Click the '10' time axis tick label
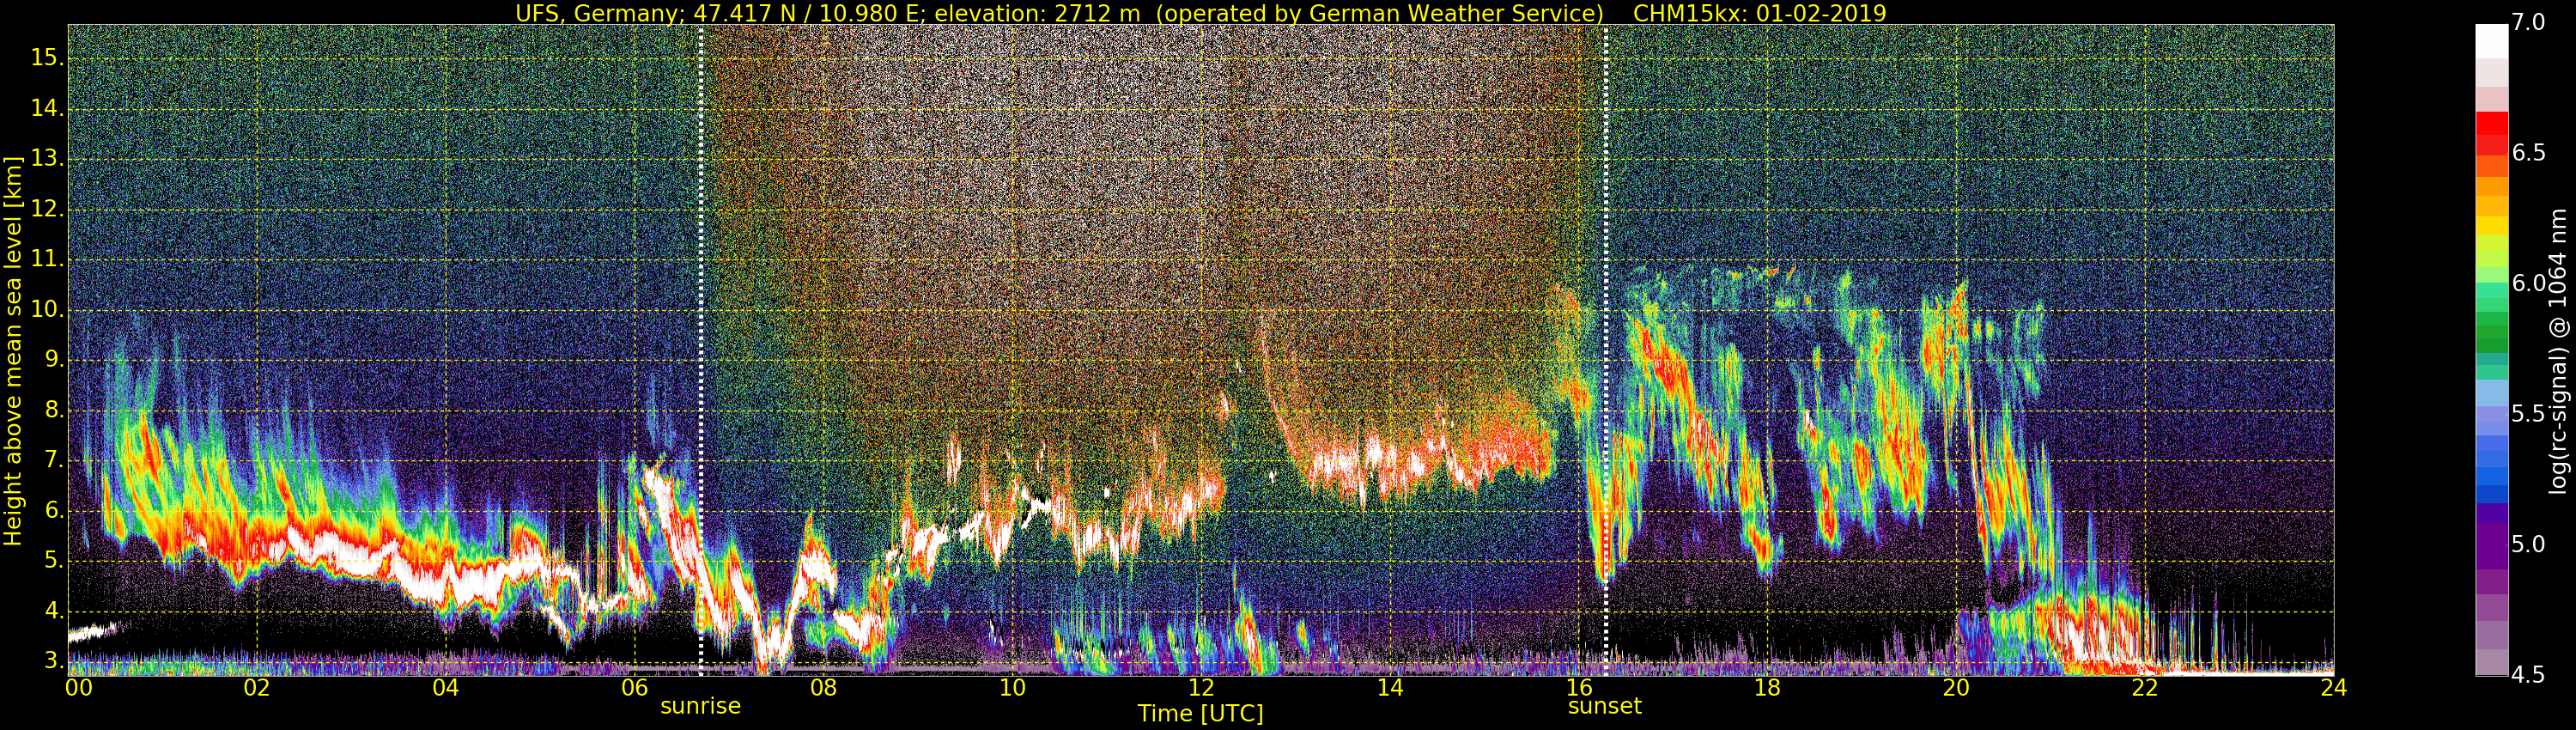Image resolution: width=2576 pixels, height=730 pixels. pos(1012,688)
